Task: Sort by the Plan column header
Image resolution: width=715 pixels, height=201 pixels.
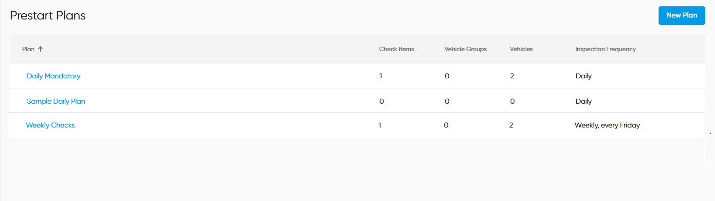Action: pos(28,49)
